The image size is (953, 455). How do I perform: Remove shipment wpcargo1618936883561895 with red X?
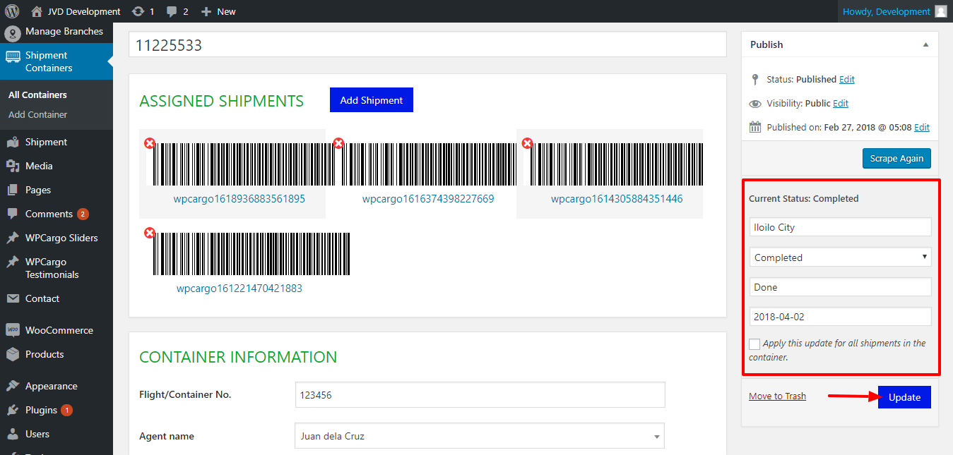[x=150, y=143]
